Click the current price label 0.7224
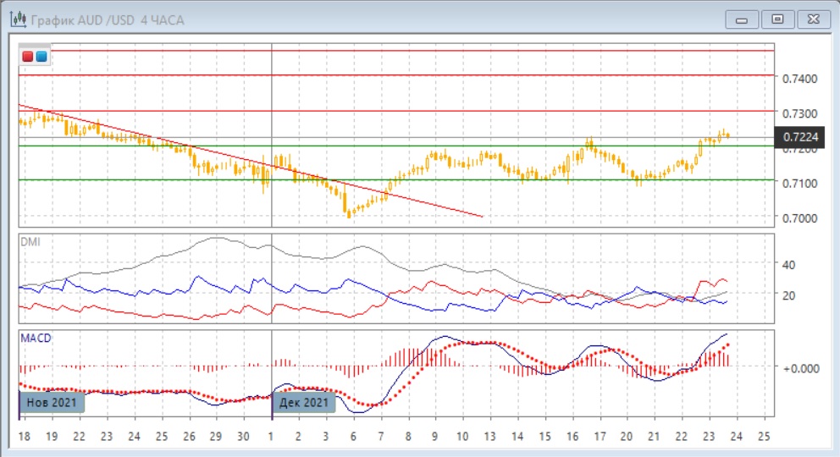This screenshot has width=840, height=457. pyautogui.click(x=800, y=137)
